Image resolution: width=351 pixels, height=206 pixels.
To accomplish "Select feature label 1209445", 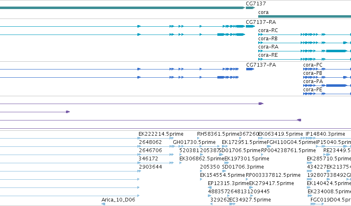I will click(x=258, y=192).
